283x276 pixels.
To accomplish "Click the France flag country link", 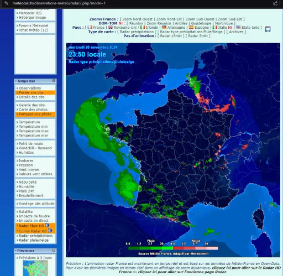I will pyautogui.click(x=96, y=28).
